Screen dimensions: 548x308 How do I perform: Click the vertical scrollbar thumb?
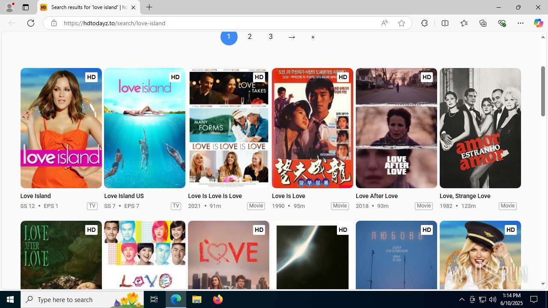(543, 91)
